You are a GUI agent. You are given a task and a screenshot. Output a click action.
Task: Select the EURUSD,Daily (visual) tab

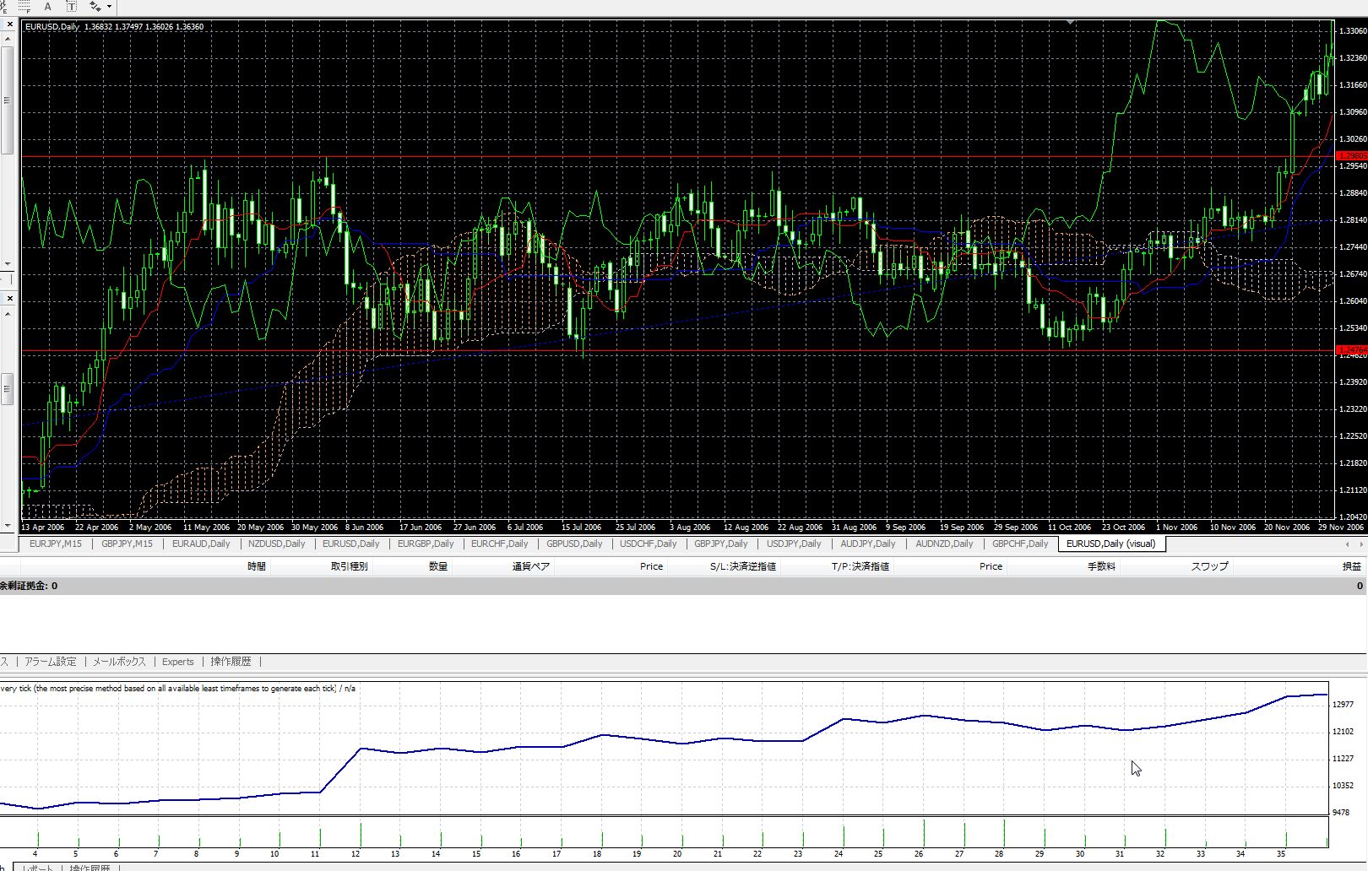[1110, 544]
